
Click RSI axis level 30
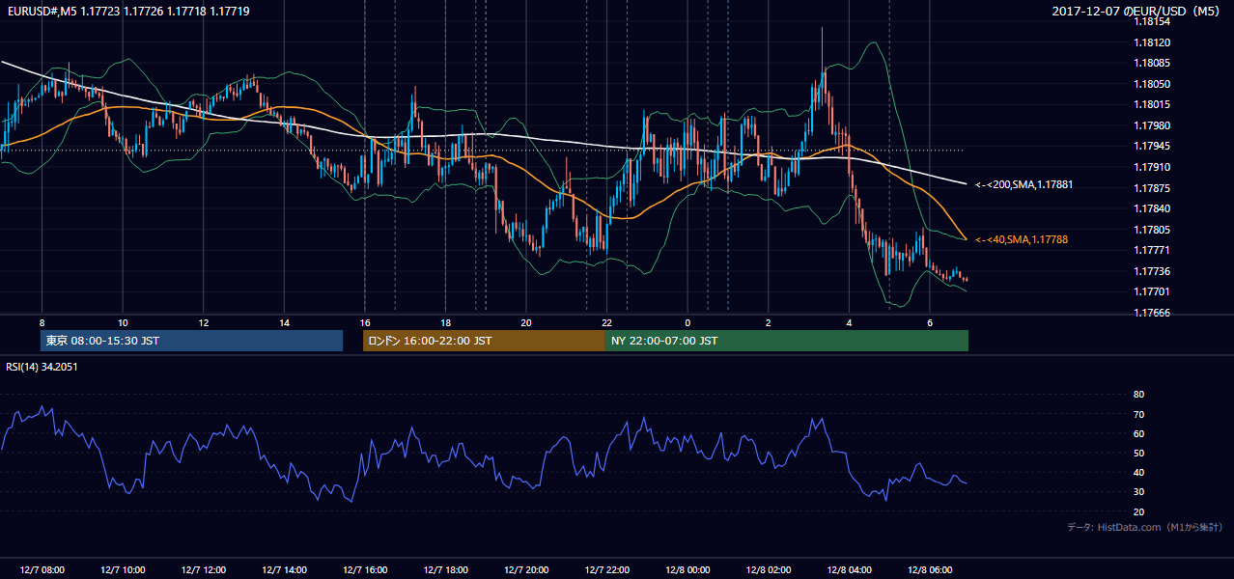tap(1138, 492)
